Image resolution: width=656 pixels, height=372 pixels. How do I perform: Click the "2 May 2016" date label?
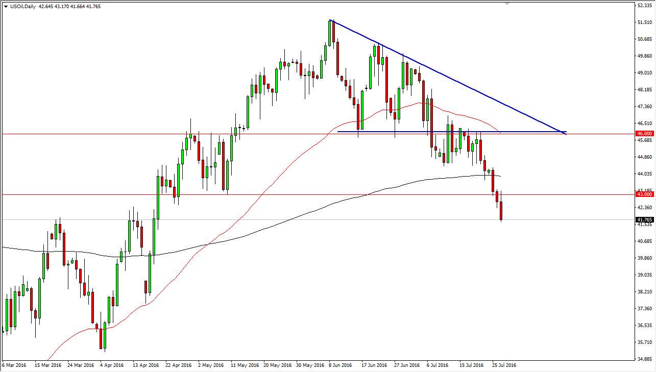tap(210, 365)
